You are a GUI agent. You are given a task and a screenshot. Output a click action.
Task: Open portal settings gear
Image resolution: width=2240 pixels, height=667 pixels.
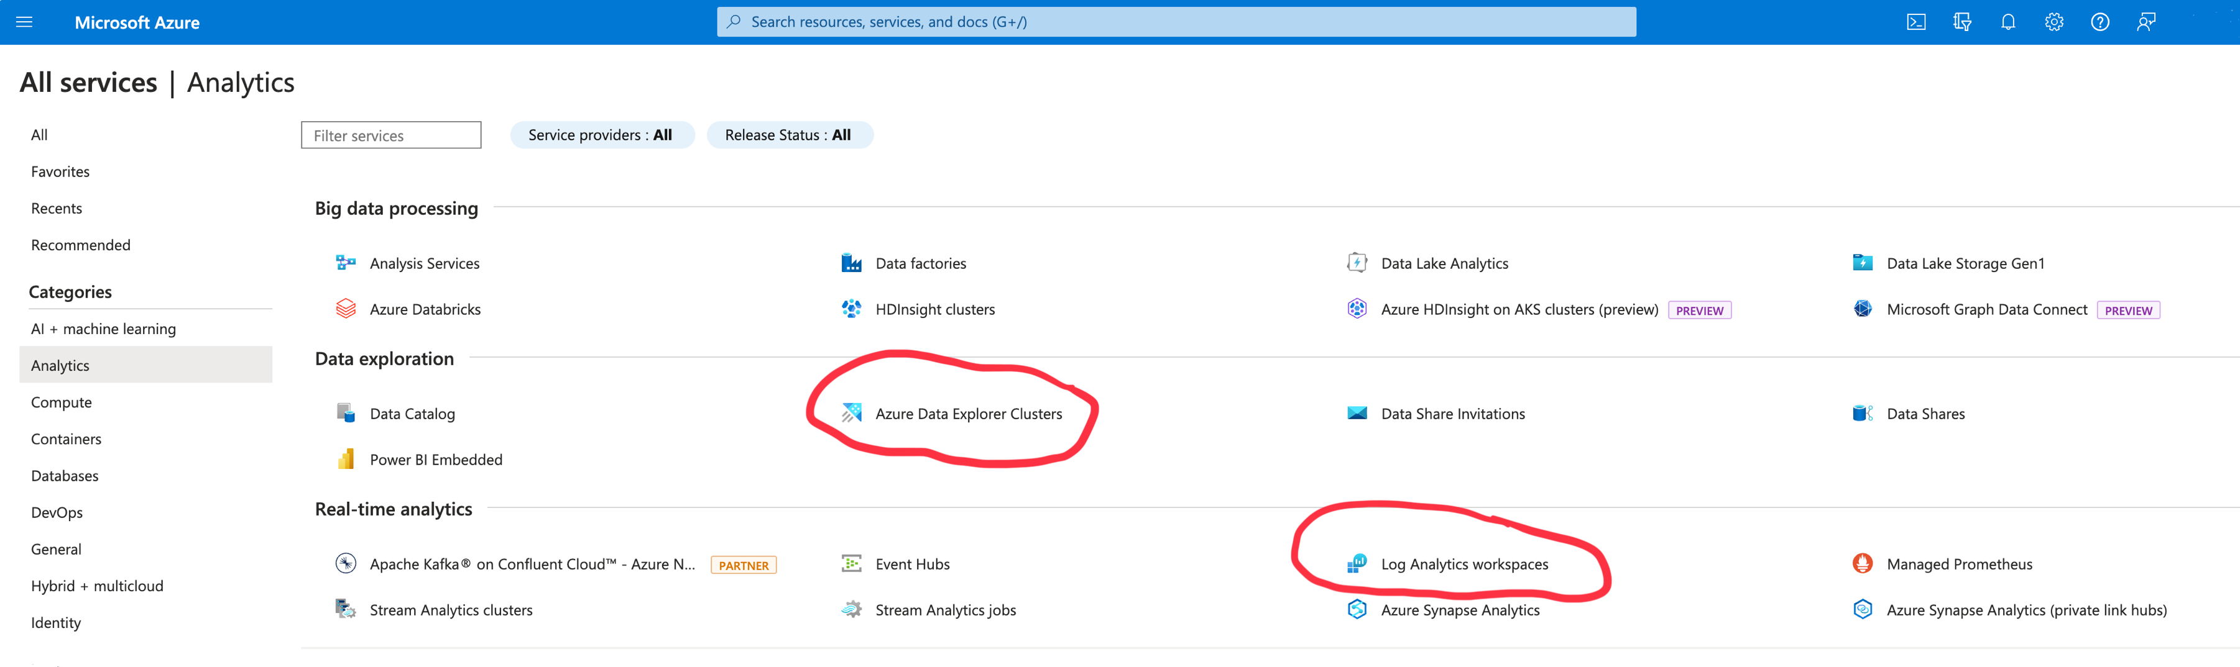coord(2054,22)
